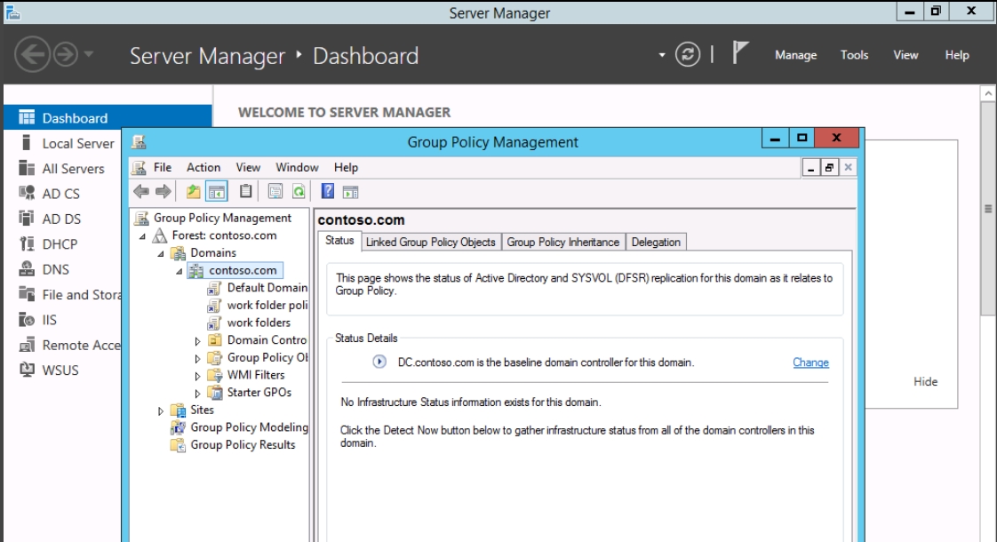Expand the Domain Controllers node

198,341
